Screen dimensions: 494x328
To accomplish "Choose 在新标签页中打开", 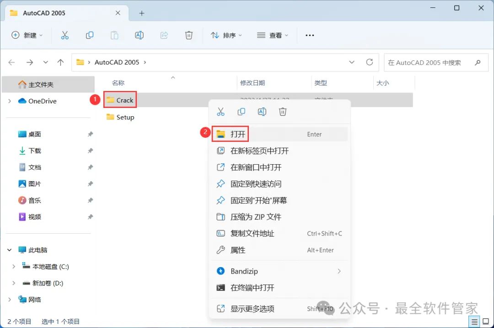I will 280,151.
